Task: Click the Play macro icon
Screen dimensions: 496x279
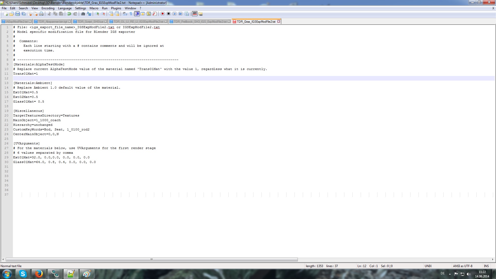Action: pyautogui.click(x=175, y=14)
